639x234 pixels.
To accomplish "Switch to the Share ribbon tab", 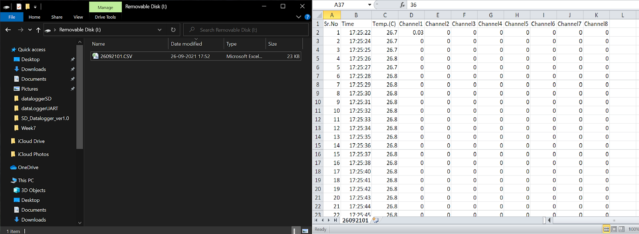I will tap(57, 17).
